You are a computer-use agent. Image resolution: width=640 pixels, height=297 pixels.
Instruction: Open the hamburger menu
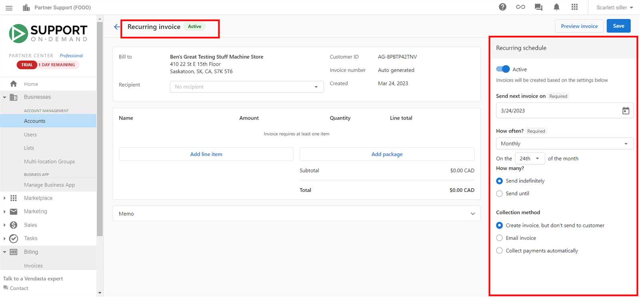coord(9,8)
